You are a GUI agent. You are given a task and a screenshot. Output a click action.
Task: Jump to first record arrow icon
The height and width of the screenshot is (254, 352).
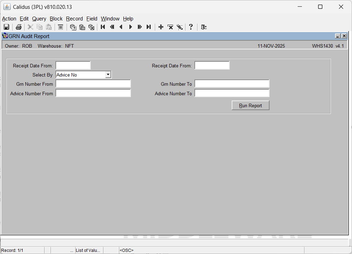pos(103,27)
